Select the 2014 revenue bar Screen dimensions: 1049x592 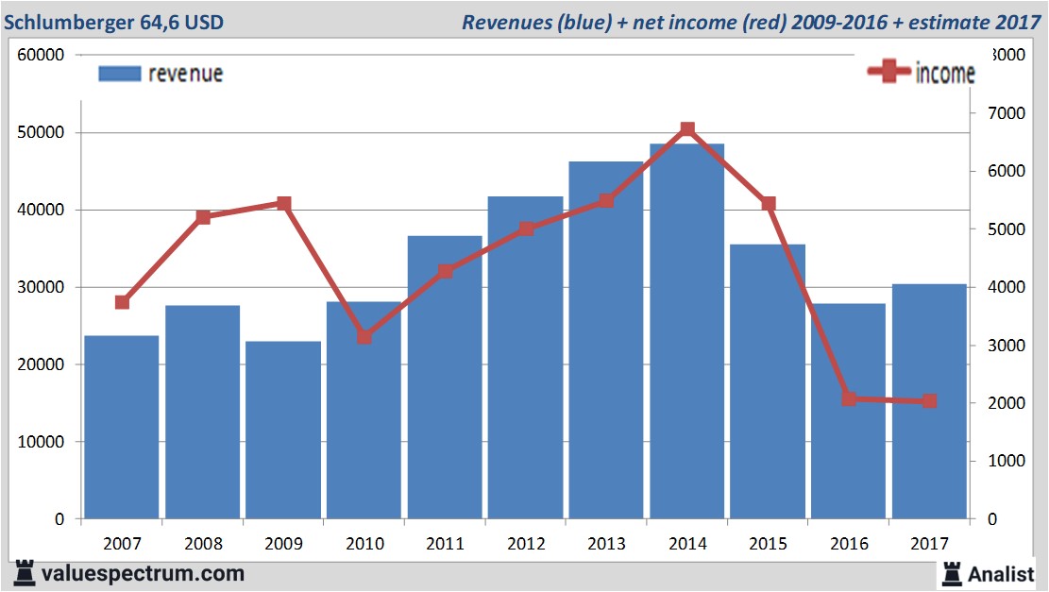687,331
